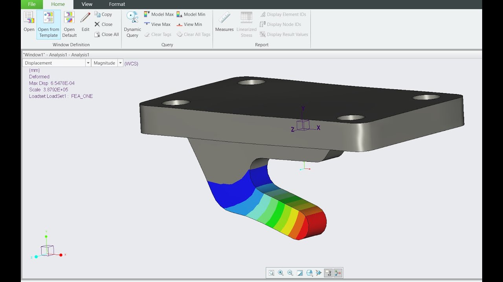This screenshot has width=503, height=282.
Task: Click the Zoom In magnifier icon
Action: click(281, 273)
